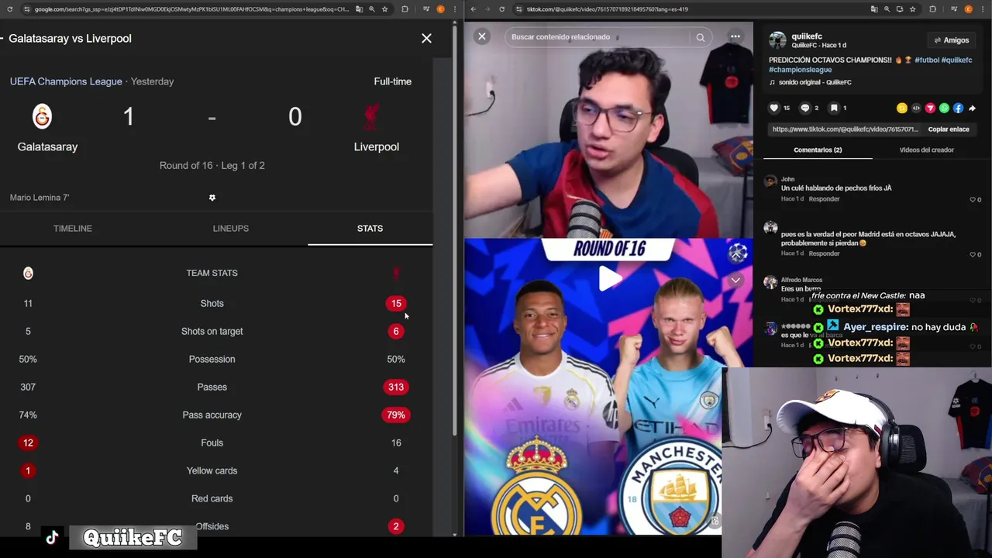Viewport: 992px width, 558px height.
Task: Like the video with the heart icon
Action: tap(773, 108)
